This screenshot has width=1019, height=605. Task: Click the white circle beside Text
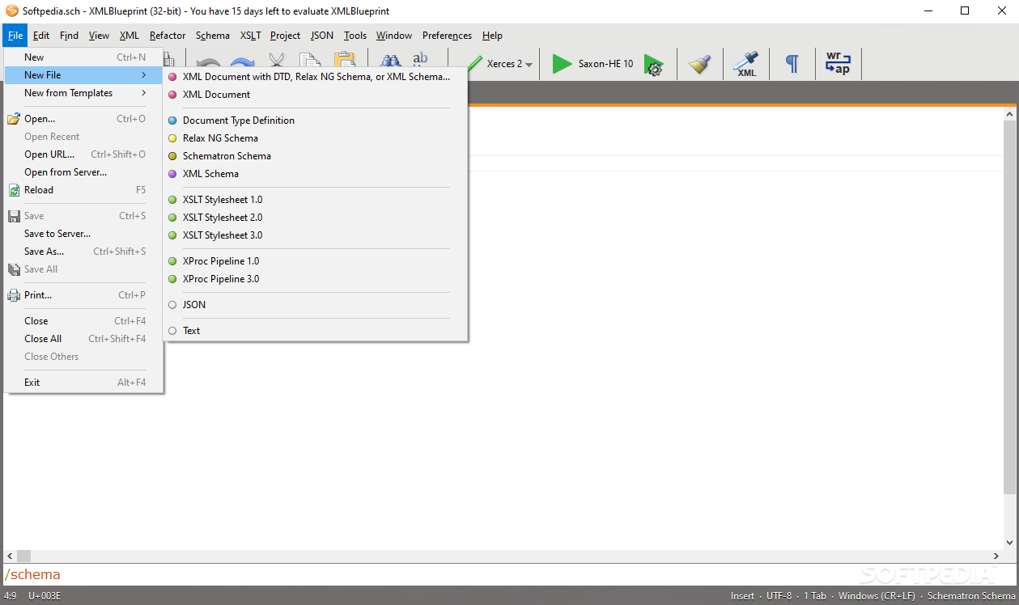(172, 331)
